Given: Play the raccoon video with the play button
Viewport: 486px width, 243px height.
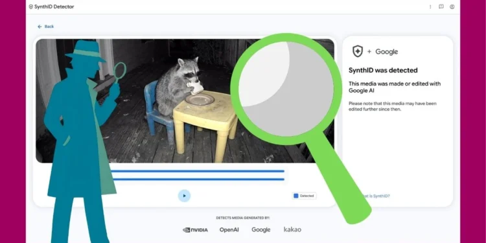Looking at the screenshot, I should tap(184, 196).
